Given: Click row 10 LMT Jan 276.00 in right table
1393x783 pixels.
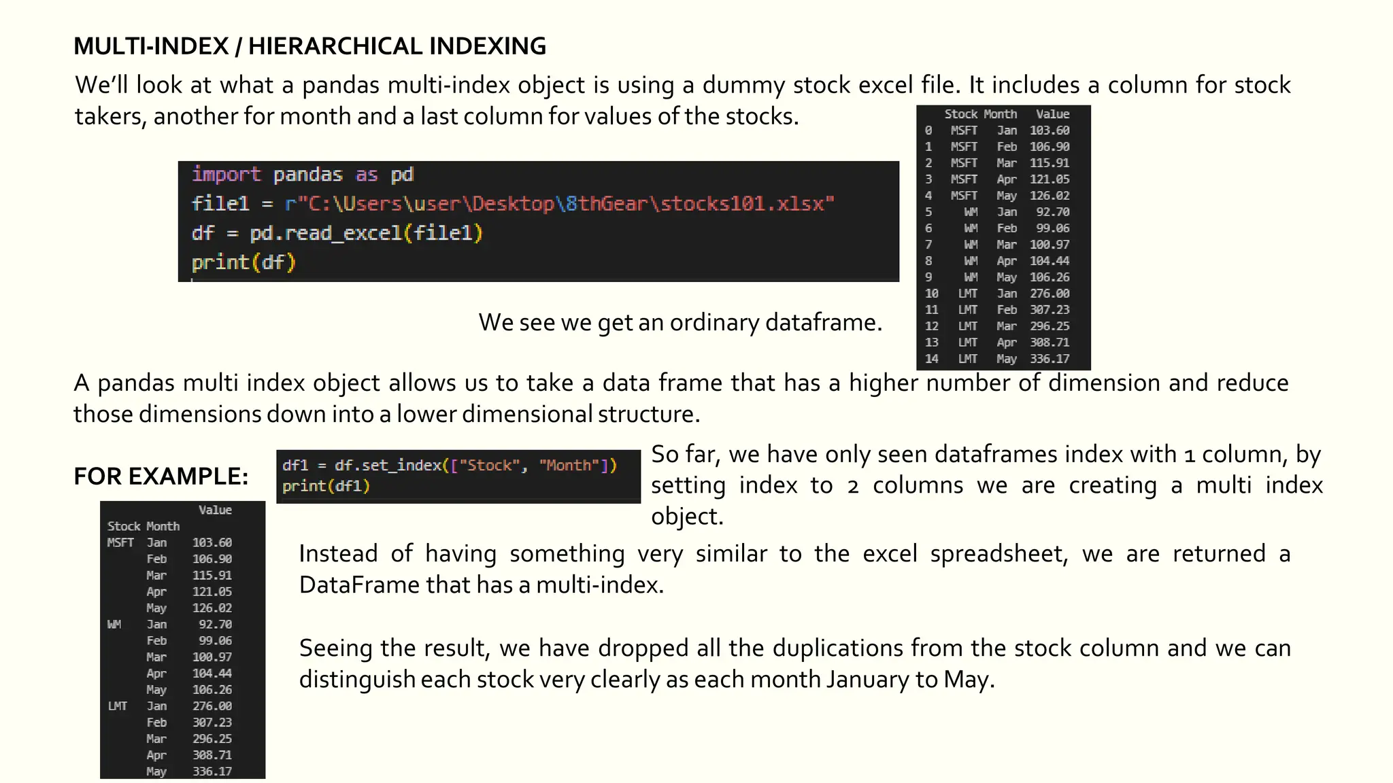Looking at the screenshot, I should [x=997, y=294].
